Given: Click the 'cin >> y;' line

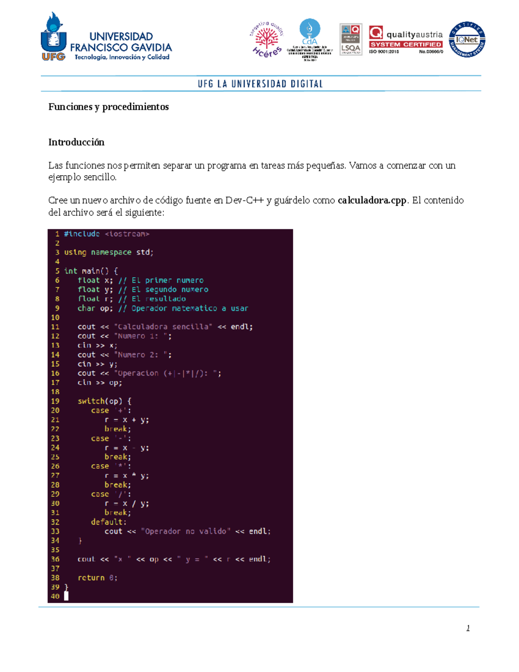Looking at the screenshot, I should click(97, 364).
